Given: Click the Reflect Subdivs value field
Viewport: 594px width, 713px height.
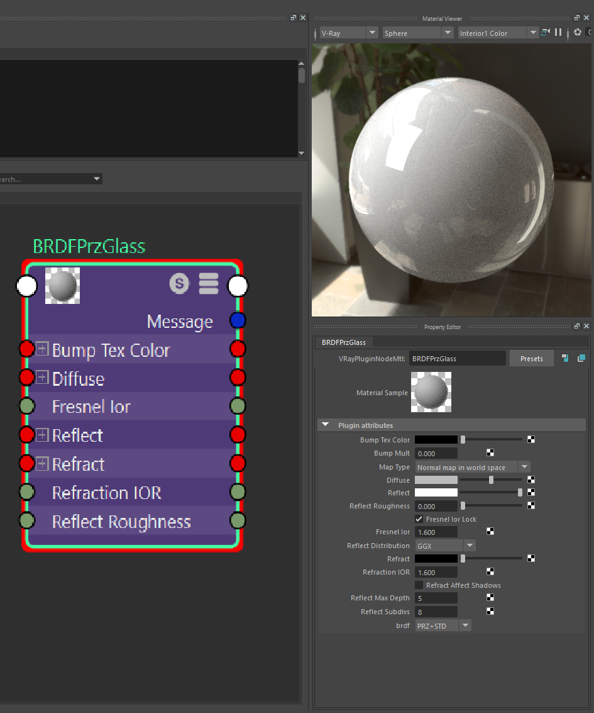Looking at the screenshot, I should coord(436,612).
